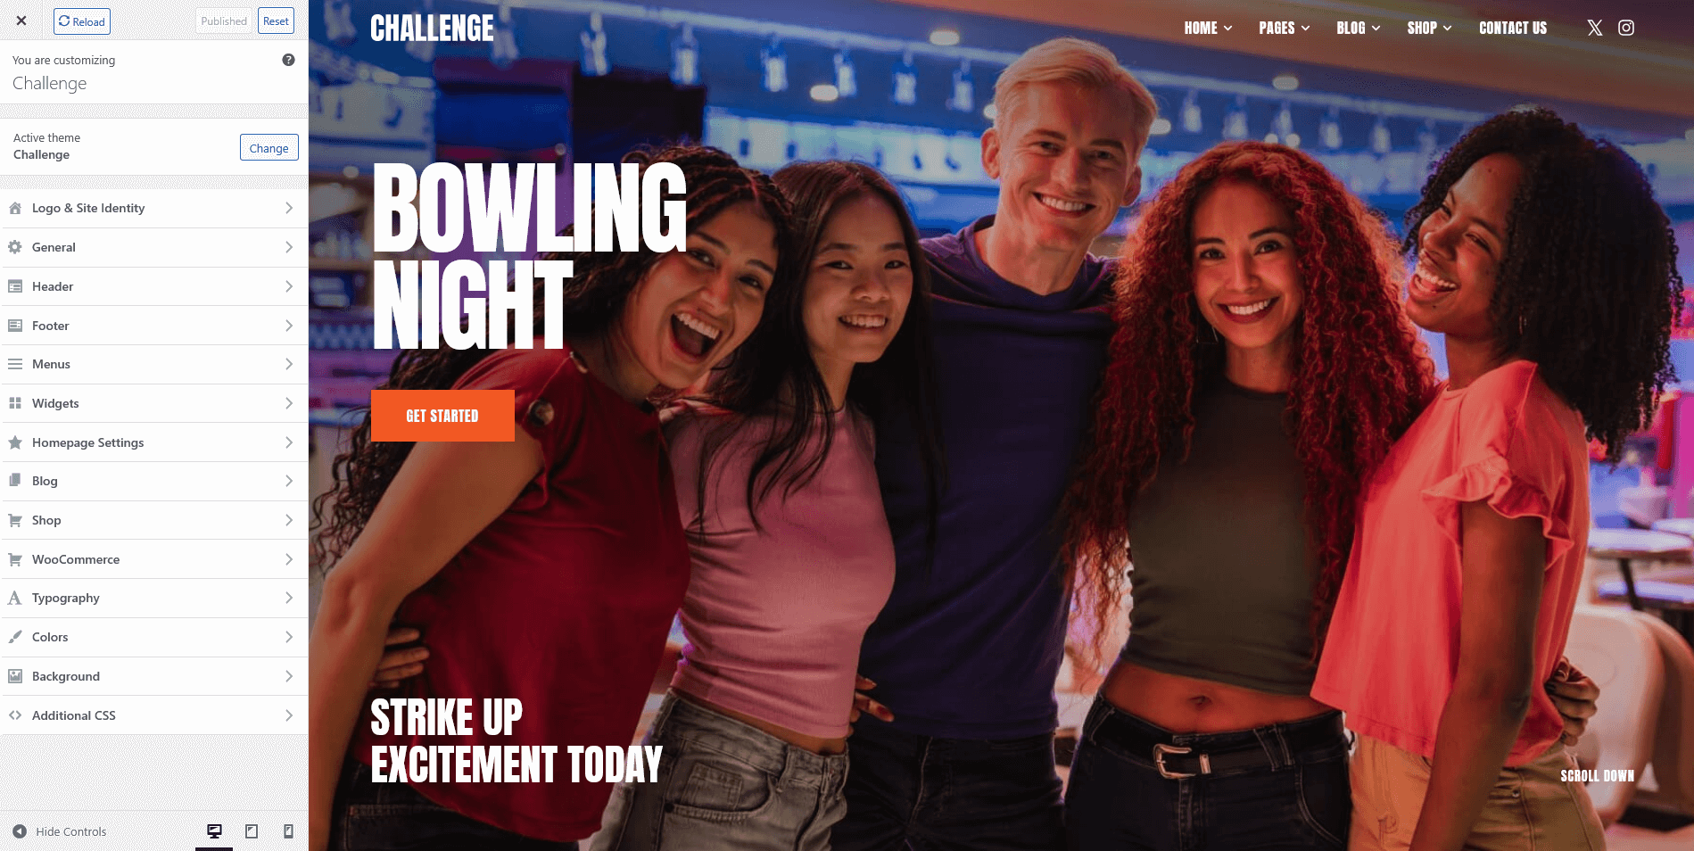The width and height of the screenshot is (1694, 851).
Task: Switch to desktop preview device icon
Action: pos(214,831)
